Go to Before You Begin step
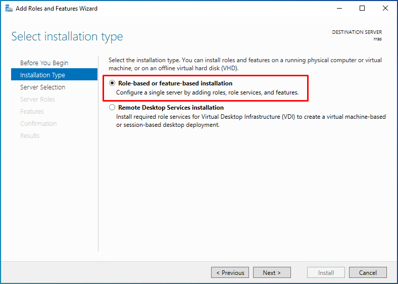 44,63
